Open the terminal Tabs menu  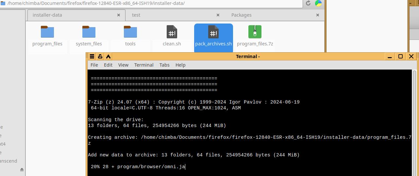pyautogui.click(x=164, y=65)
